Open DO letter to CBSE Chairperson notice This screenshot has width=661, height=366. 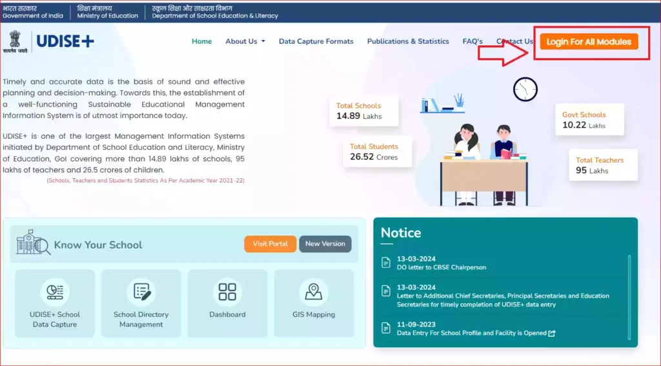pos(442,267)
